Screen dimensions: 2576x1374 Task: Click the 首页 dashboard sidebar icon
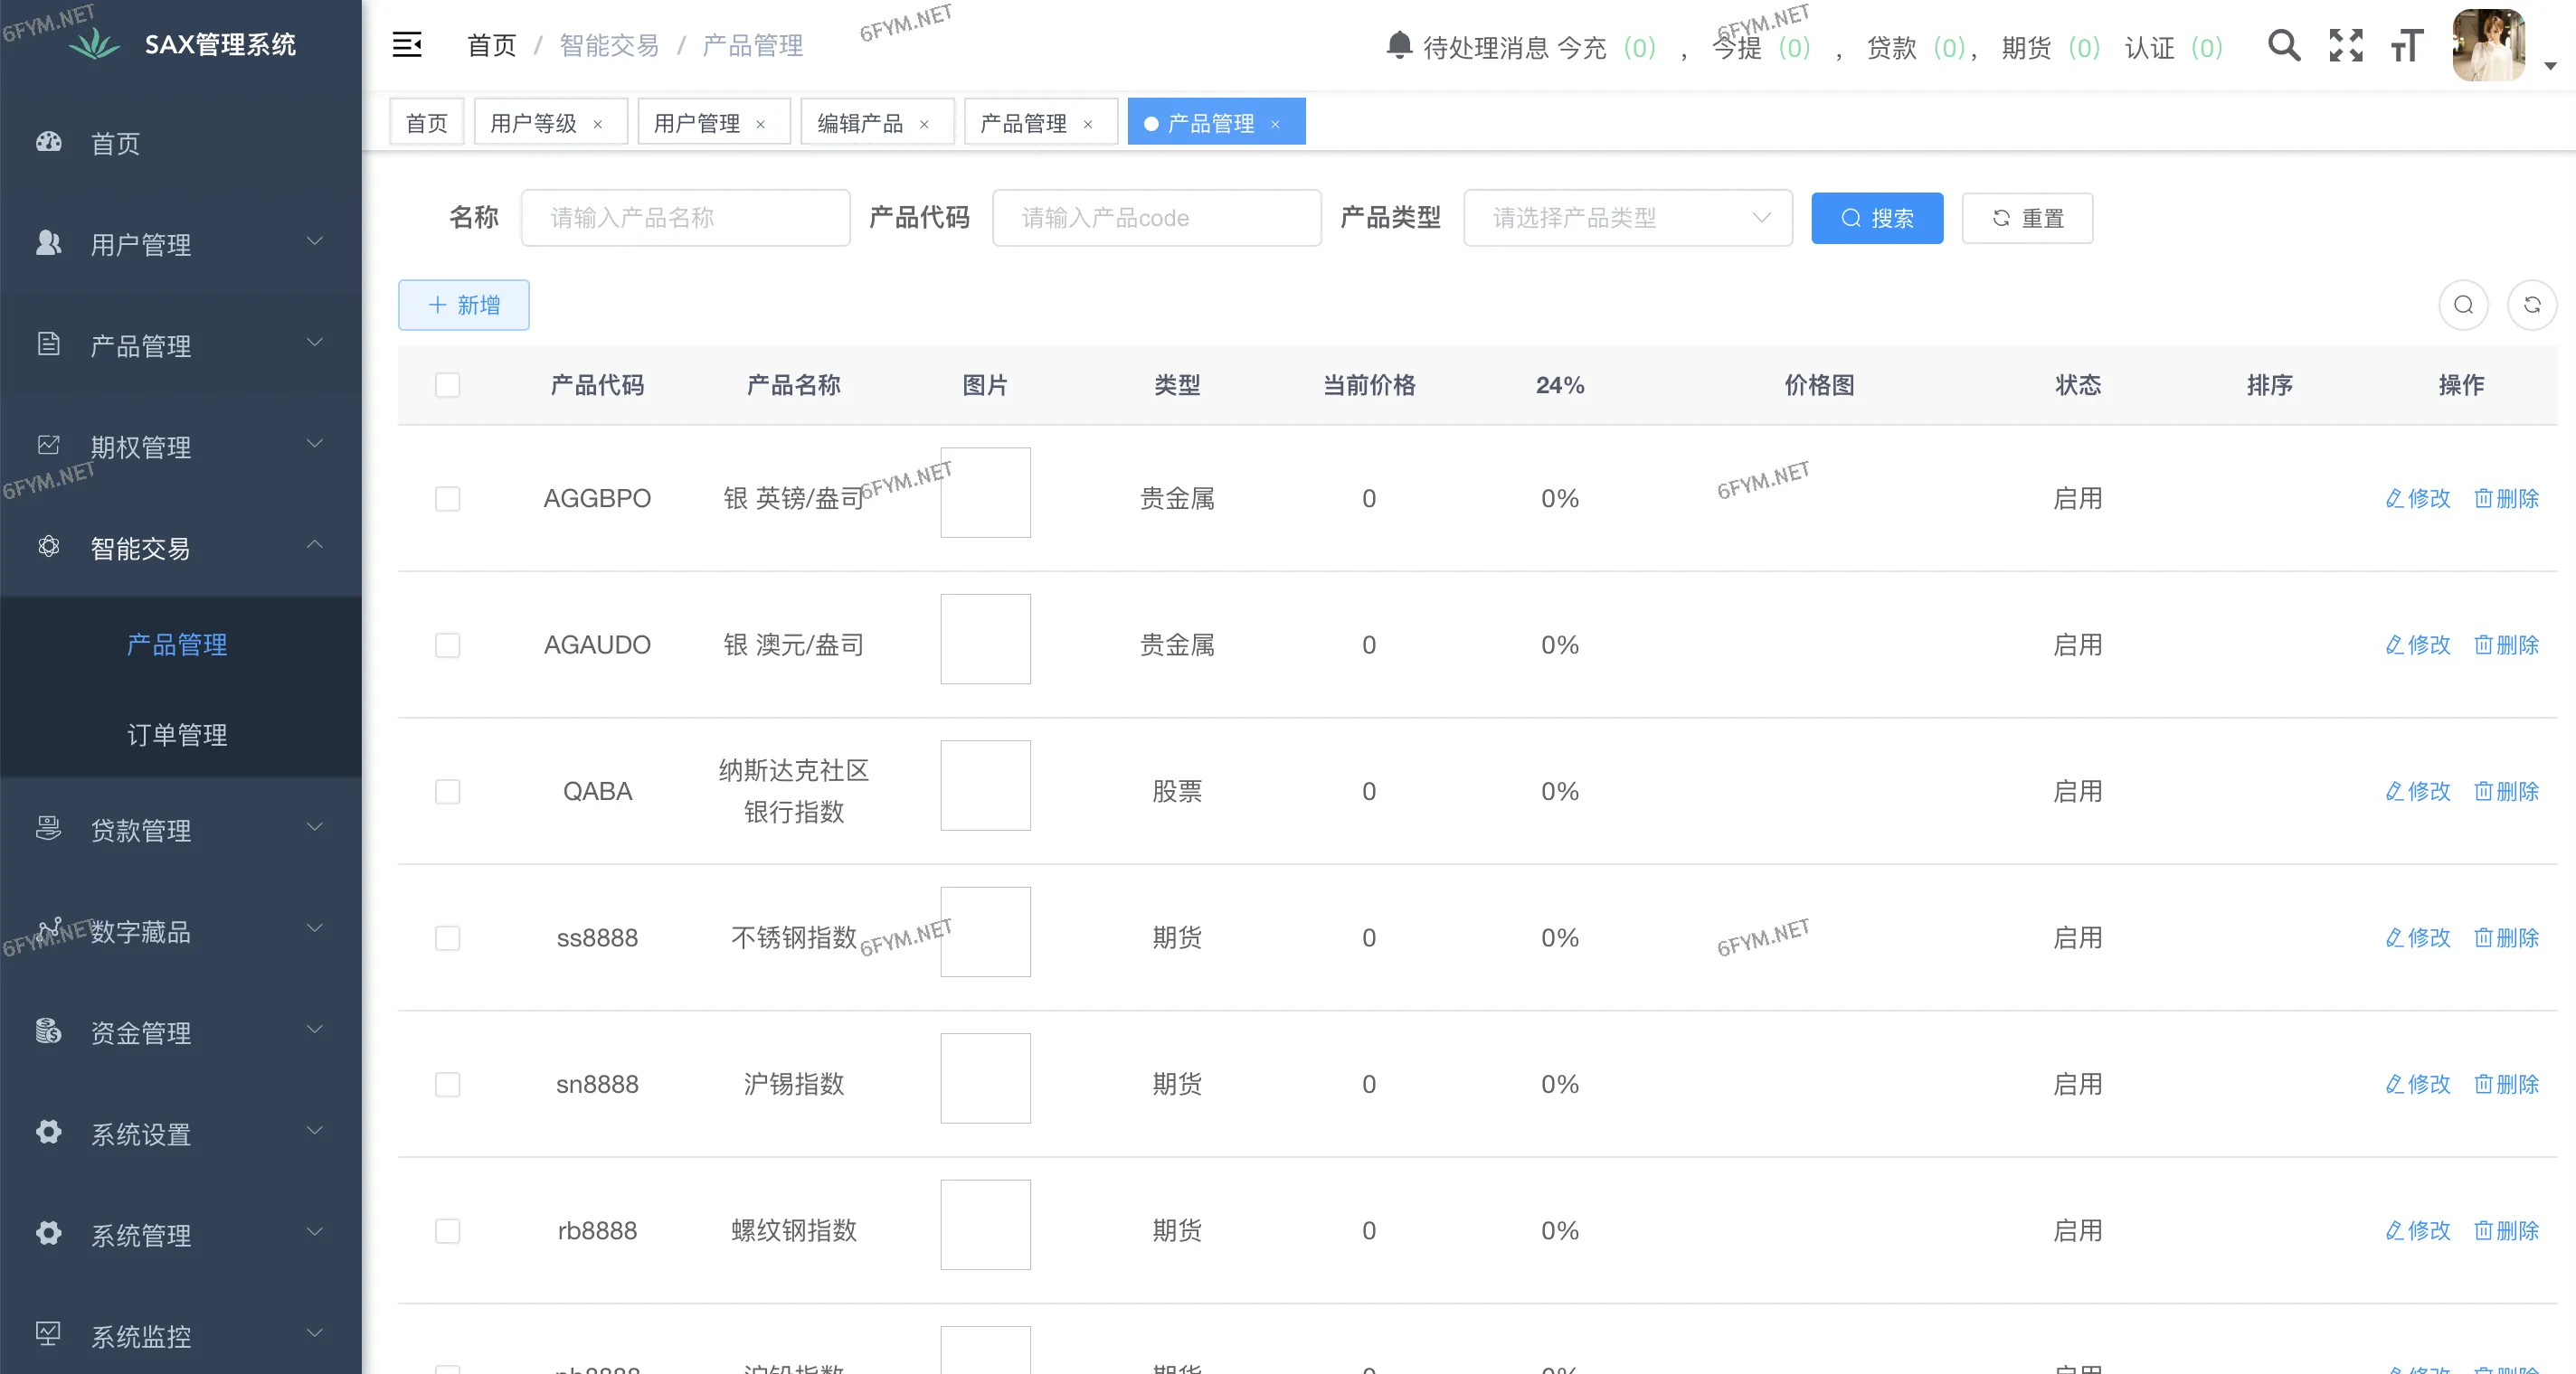click(x=49, y=143)
